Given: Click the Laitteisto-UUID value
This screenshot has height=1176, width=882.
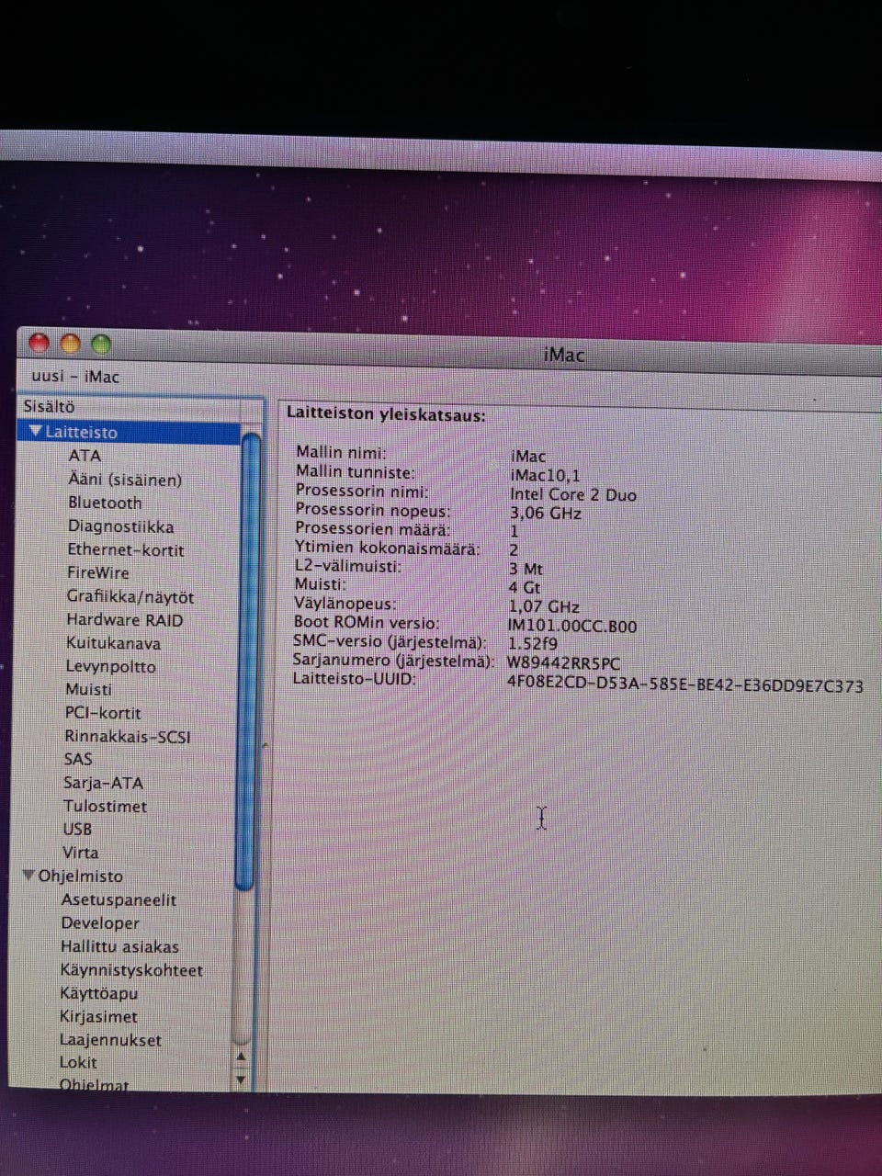Looking at the screenshot, I should [684, 684].
